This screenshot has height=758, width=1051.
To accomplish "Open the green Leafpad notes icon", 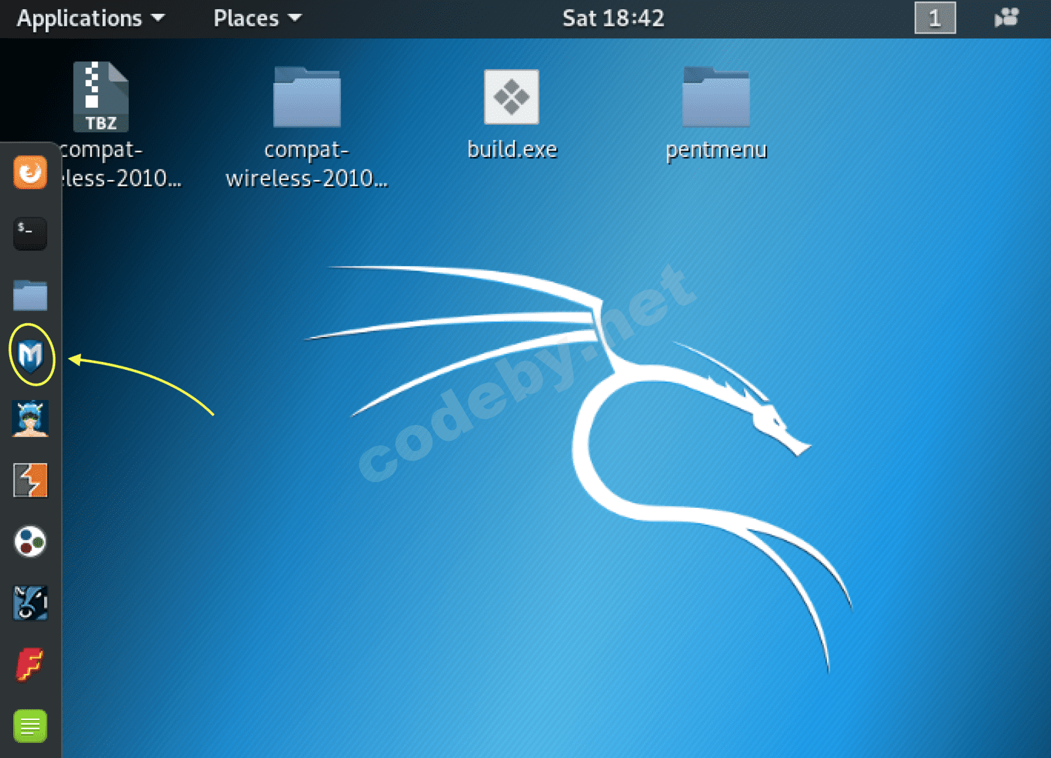I will [30, 726].
